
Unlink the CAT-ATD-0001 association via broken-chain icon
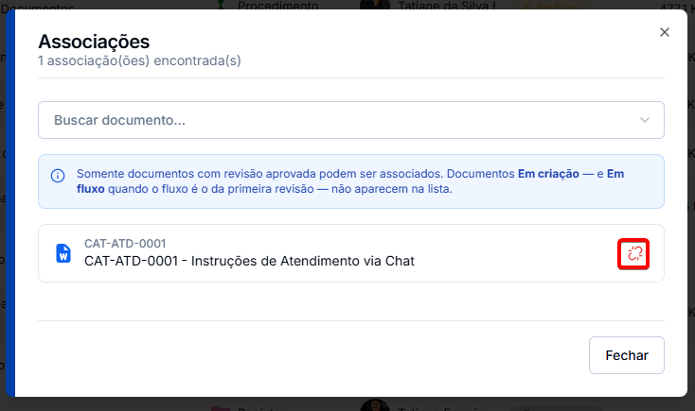(633, 254)
